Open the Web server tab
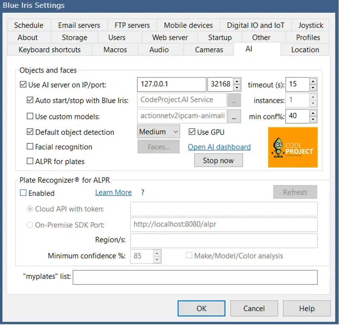The height and width of the screenshot is (325, 339). click(x=170, y=37)
